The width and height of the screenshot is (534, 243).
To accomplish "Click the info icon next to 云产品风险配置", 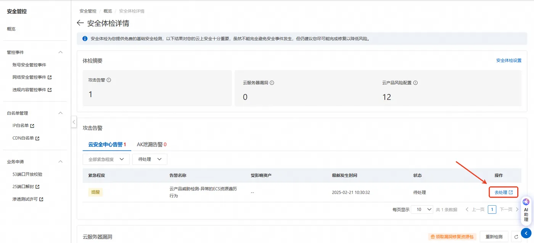I will tap(415, 83).
